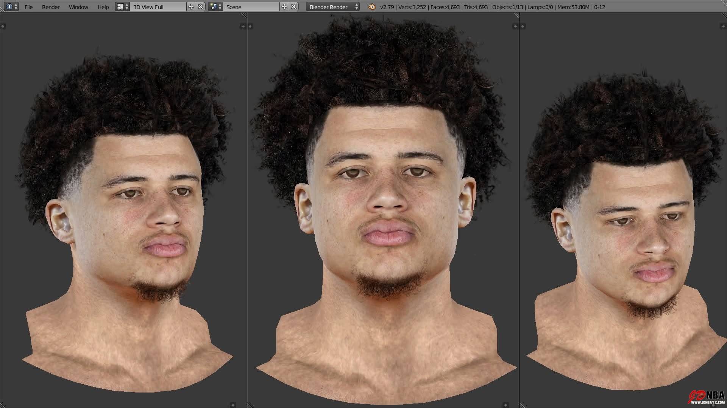Expand properties region of middle 3D viewport
The image size is (727, 408).
pos(515,26)
